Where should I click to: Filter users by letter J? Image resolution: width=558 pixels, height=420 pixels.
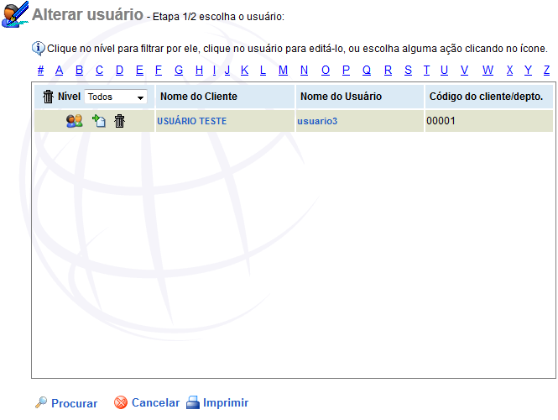227,71
